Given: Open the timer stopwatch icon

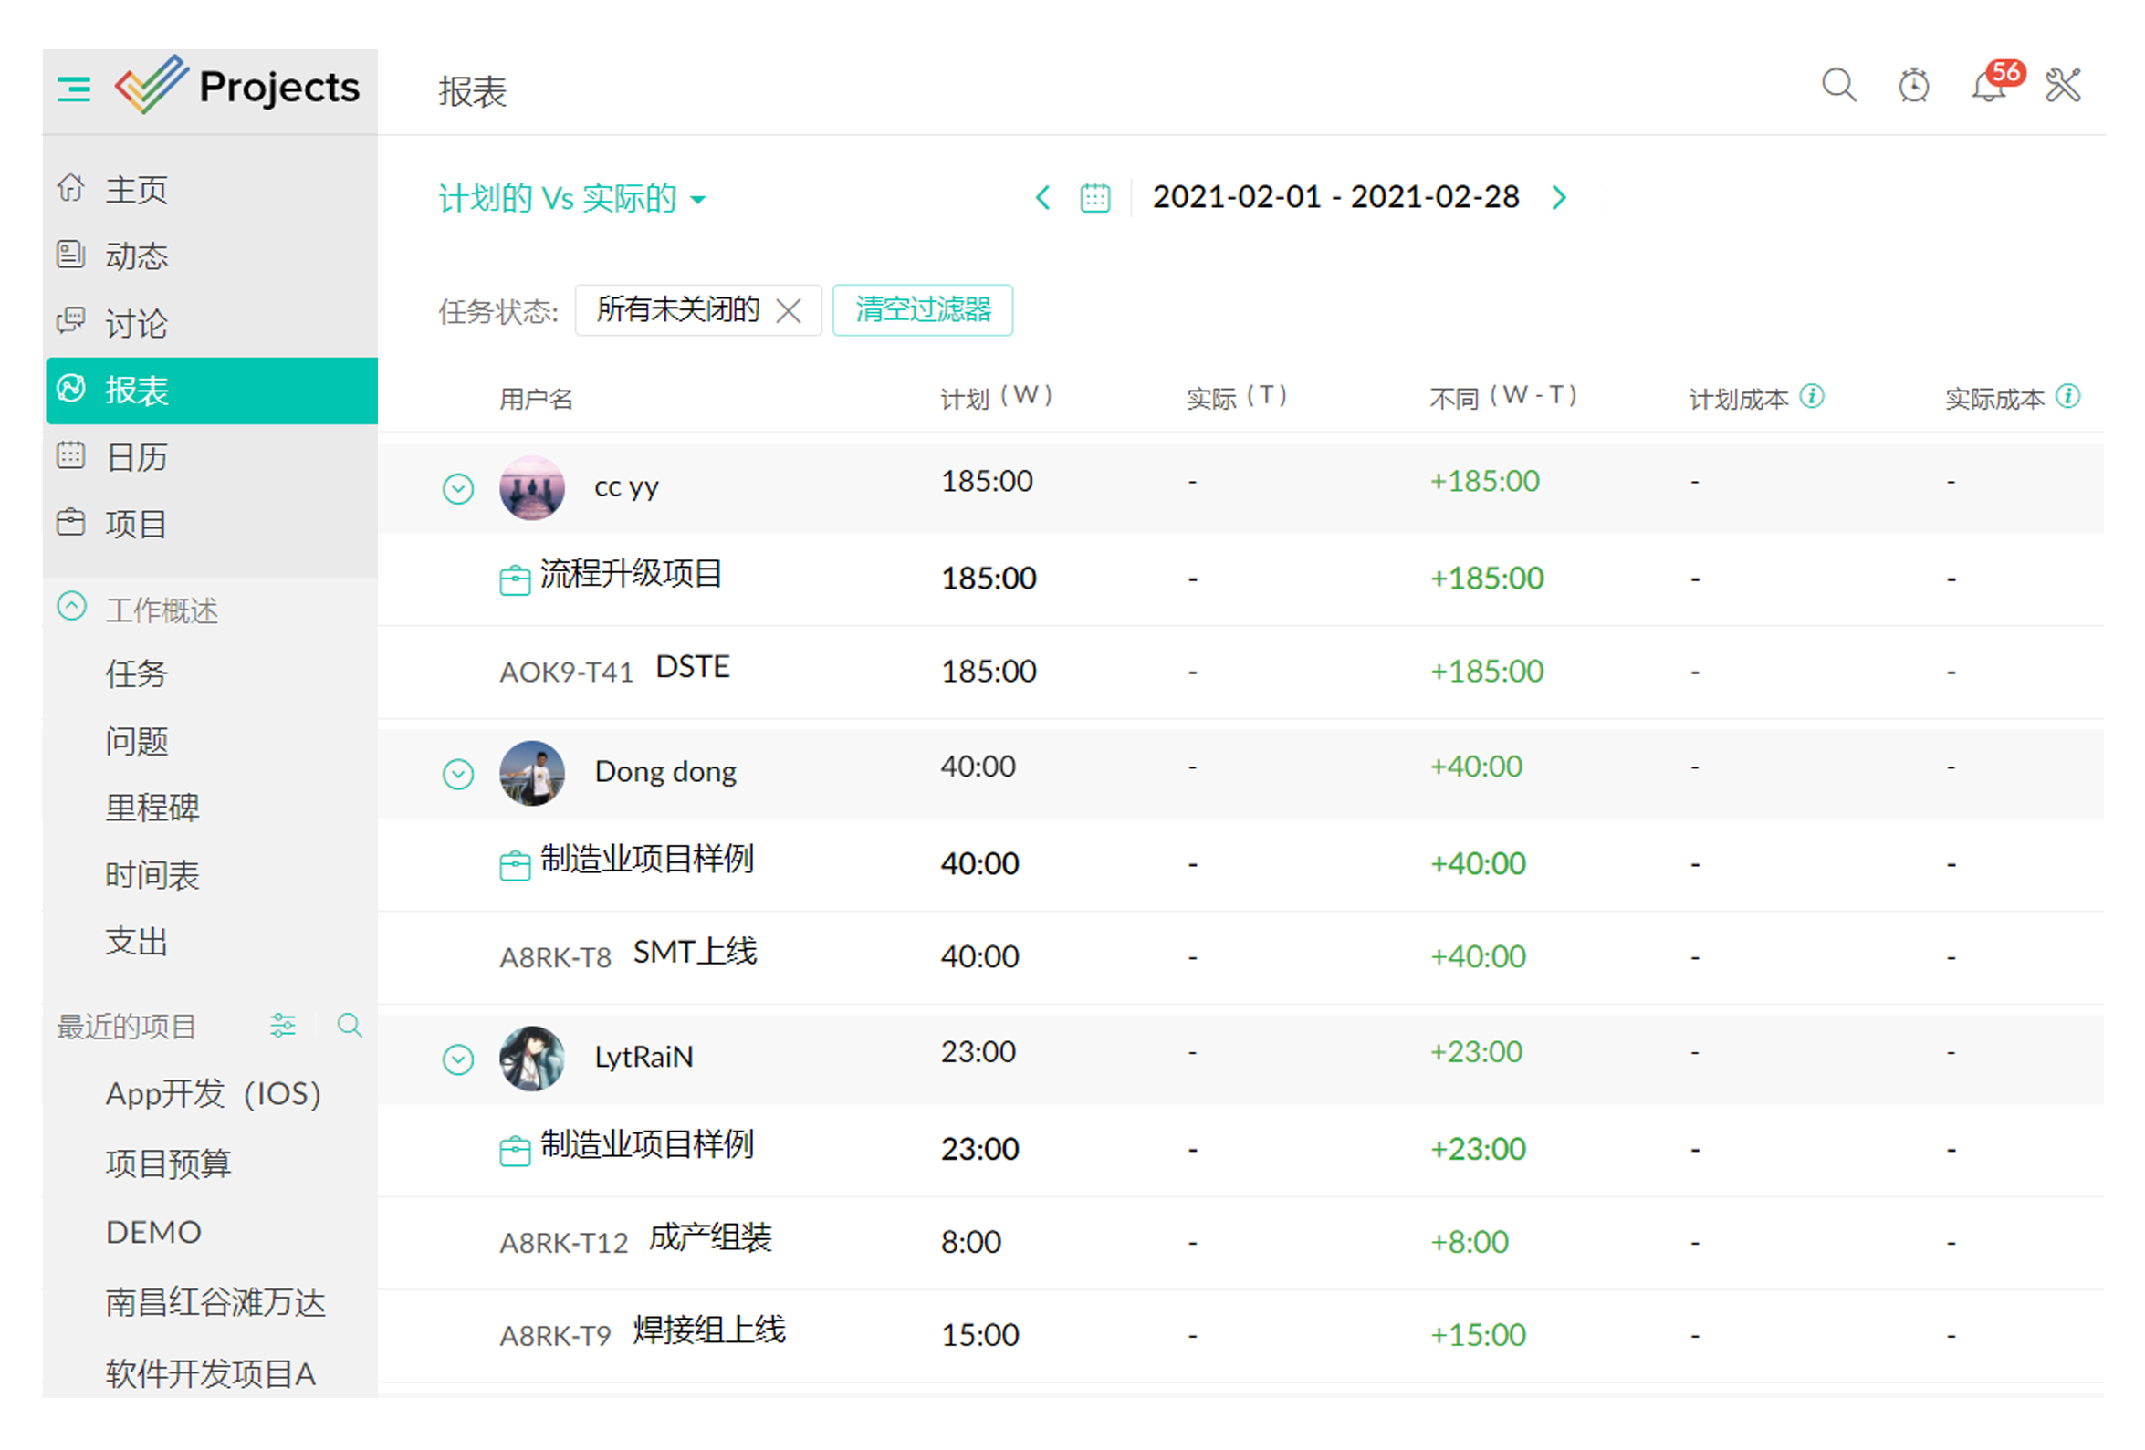Looking at the screenshot, I should pos(1912,85).
